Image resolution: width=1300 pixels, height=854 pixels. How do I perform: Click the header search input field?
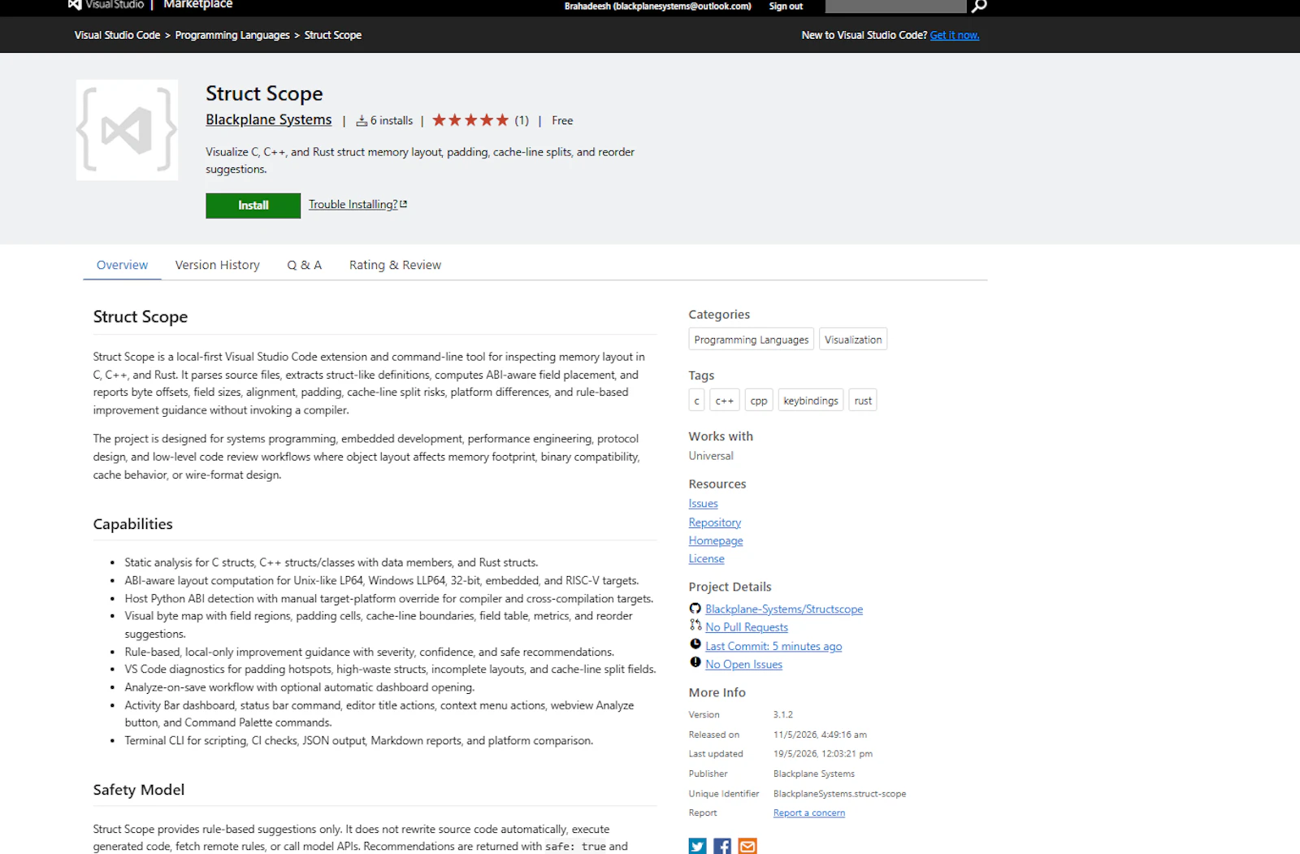895,6
